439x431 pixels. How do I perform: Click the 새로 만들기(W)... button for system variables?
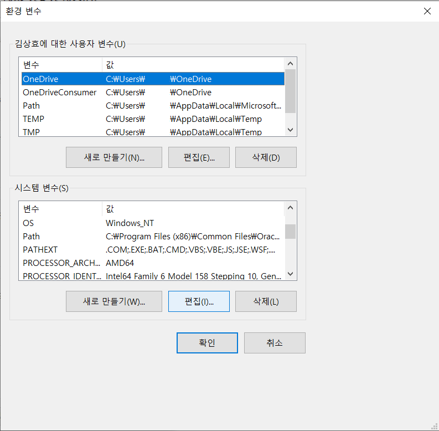coord(114,301)
